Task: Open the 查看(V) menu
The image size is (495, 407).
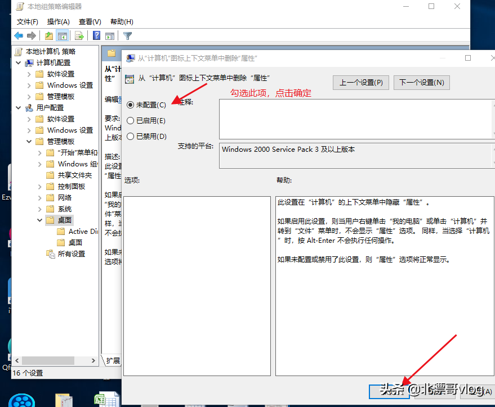Action: pos(90,22)
